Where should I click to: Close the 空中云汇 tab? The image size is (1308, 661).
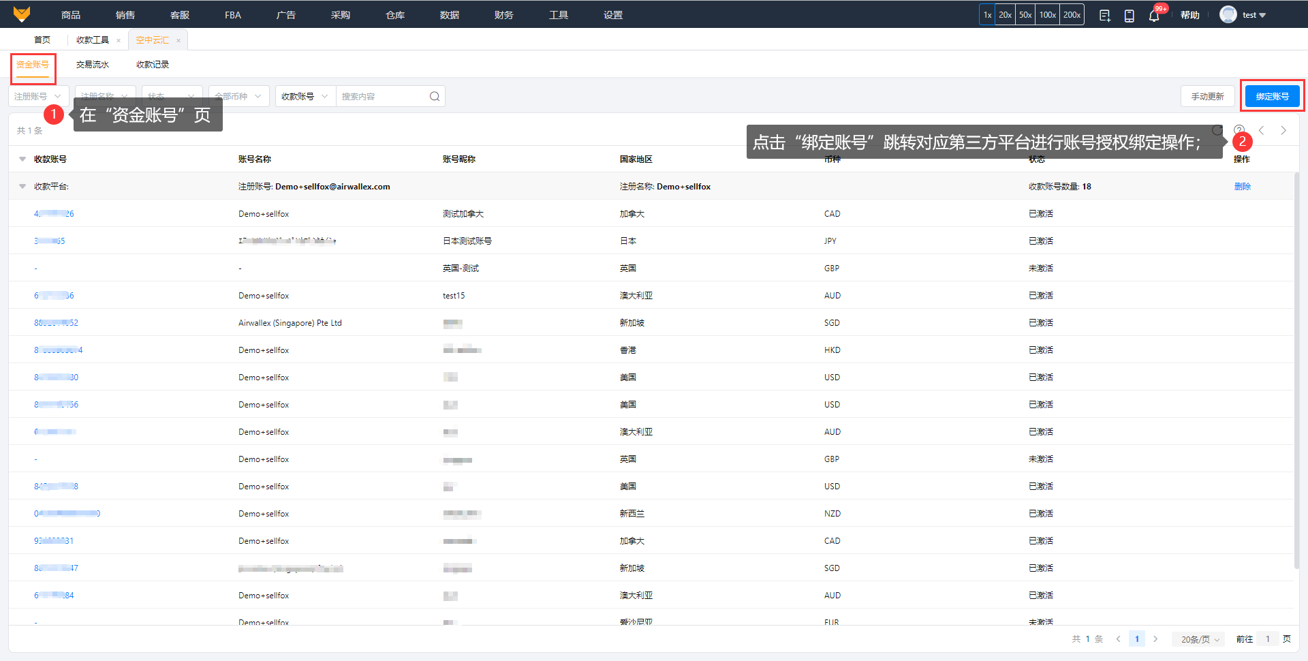[x=178, y=40]
